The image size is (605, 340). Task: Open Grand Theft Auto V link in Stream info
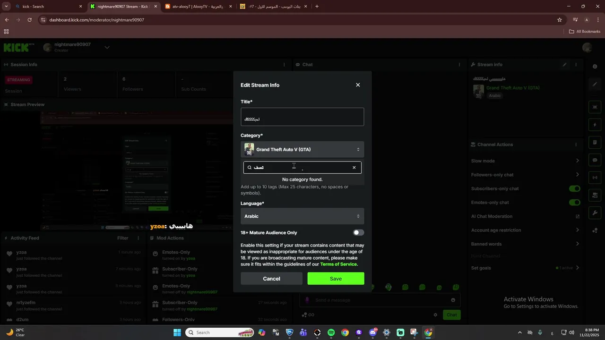click(513, 88)
